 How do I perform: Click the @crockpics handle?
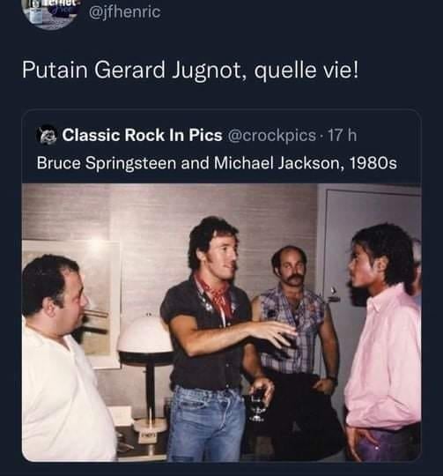point(271,135)
